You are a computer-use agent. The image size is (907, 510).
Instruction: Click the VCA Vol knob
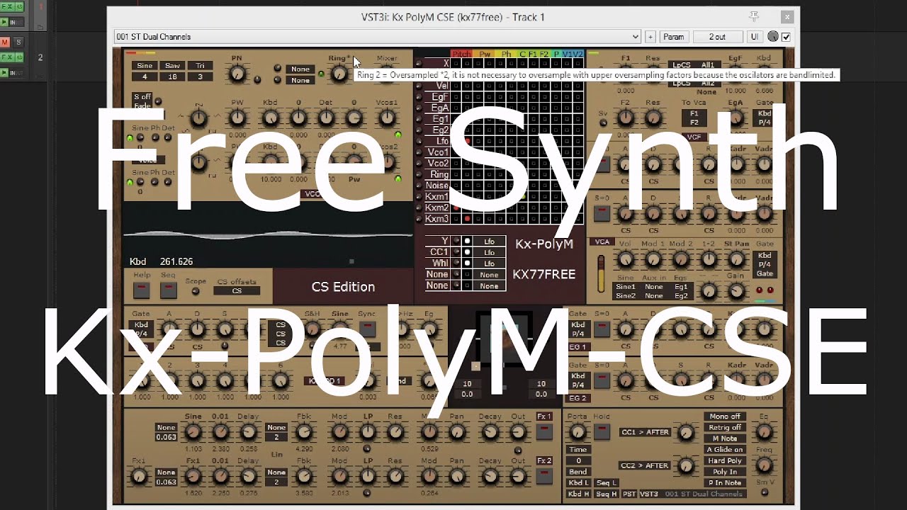point(625,259)
